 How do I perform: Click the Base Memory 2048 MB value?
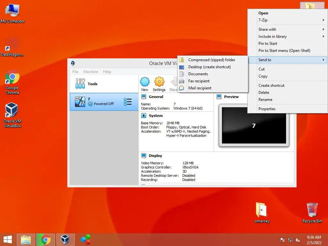tap(173, 123)
